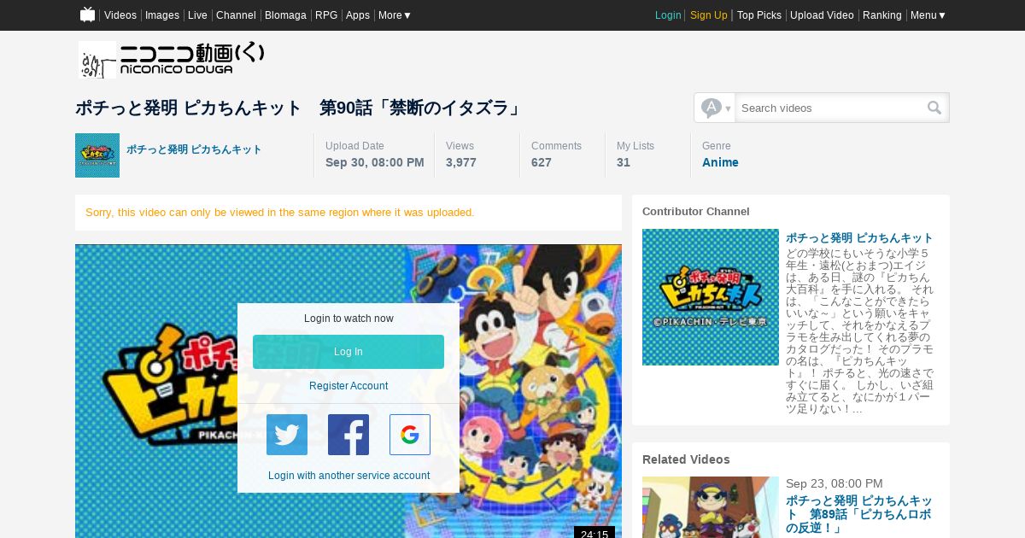Open the episode 89 related video title
The image size is (1025, 538).
click(x=858, y=515)
